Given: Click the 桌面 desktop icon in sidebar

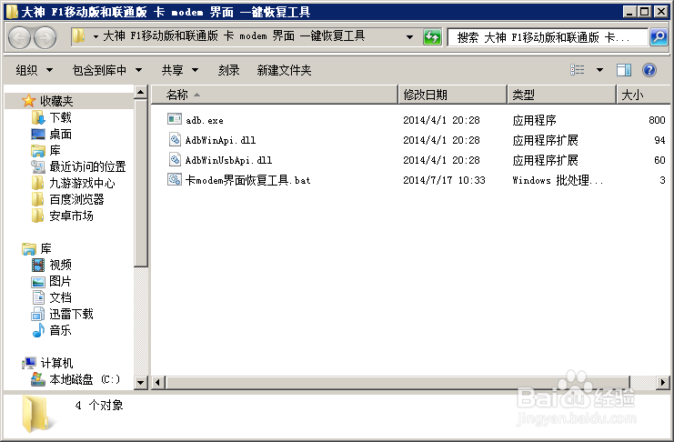Looking at the screenshot, I should click(38, 135).
